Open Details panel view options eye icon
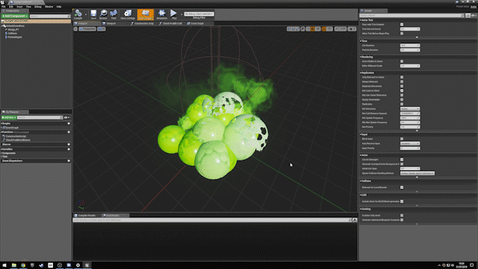The height and width of the screenshot is (269, 478). (474, 15)
